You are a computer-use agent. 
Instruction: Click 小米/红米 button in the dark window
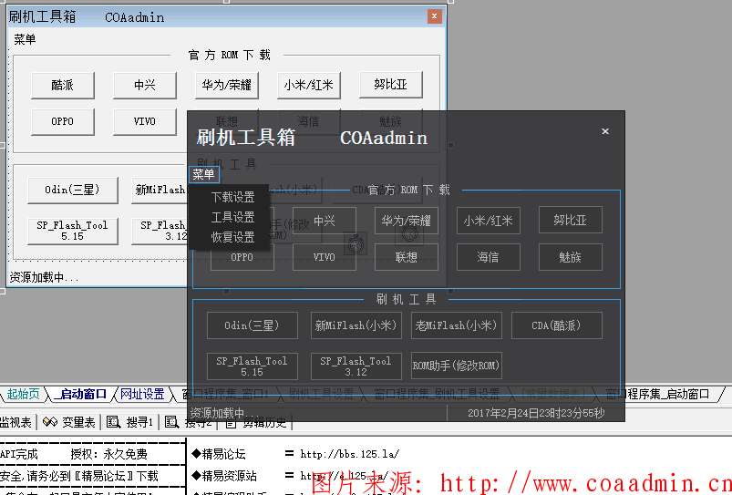489,221
